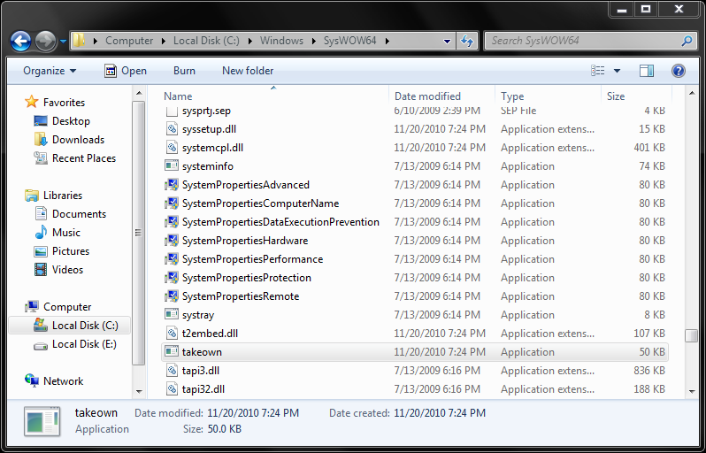Select the tapi32.dll file icon
Image resolution: width=706 pixels, height=453 pixels.
(172, 389)
